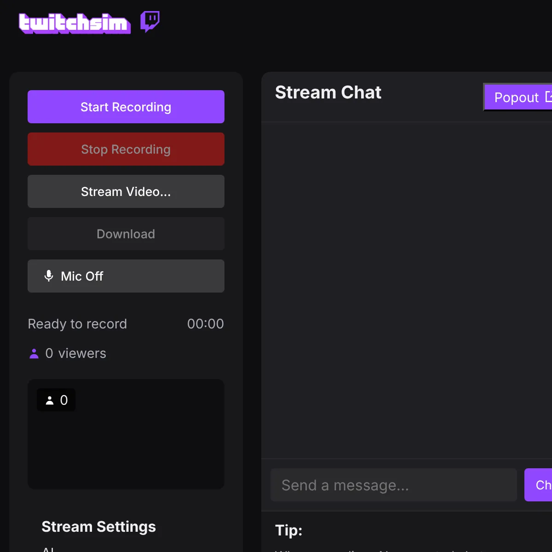Open chat Popout window
This screenshot has height=552, width=552.
pyautogui.click(x=518, y=97)
